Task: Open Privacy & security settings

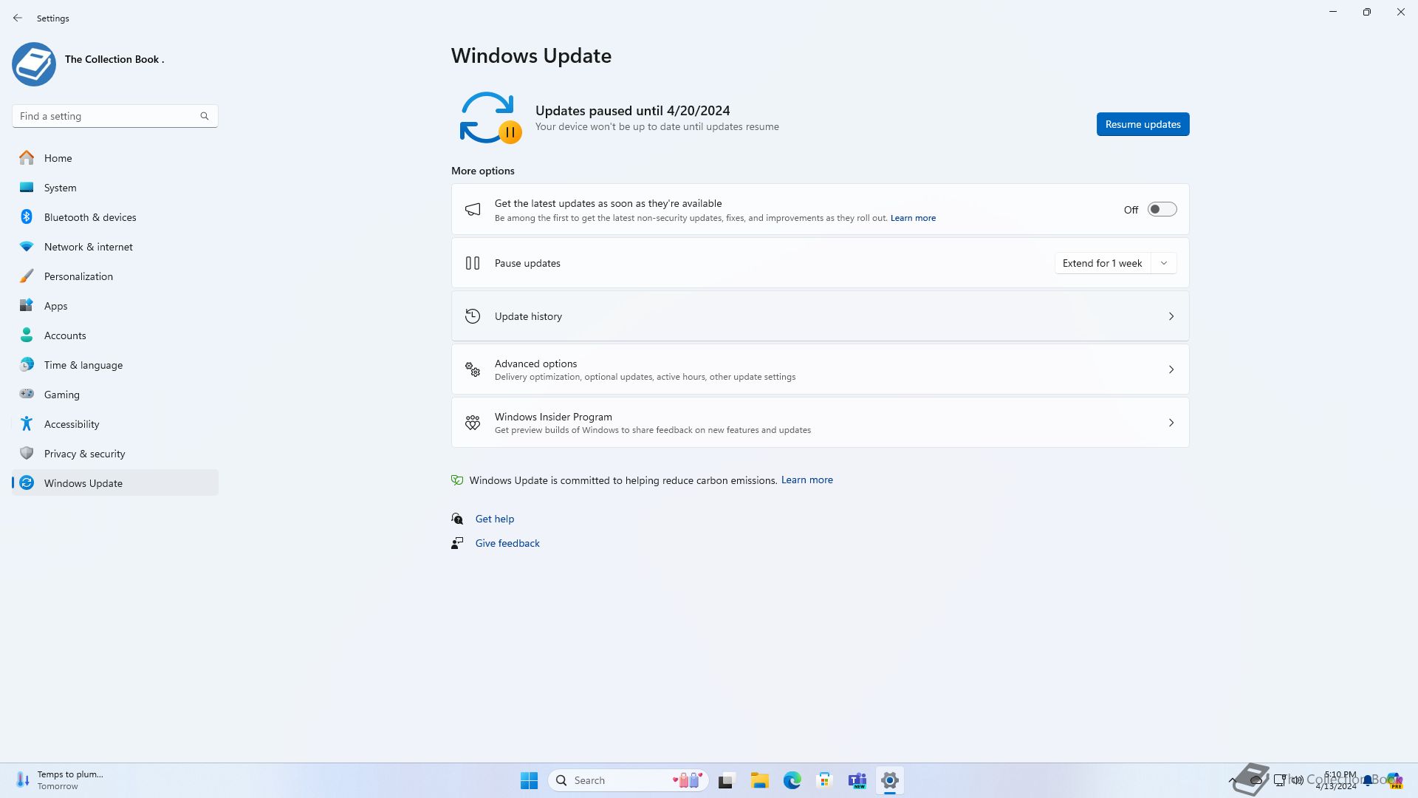Action: click(x=114, y=454)
